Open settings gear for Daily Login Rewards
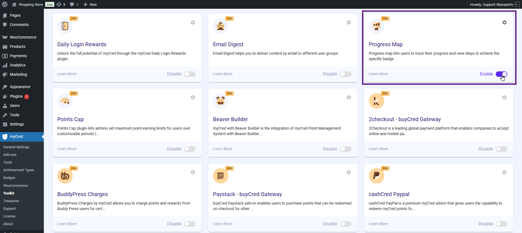This screenshot has height=233, width=522. click(193, 22)
